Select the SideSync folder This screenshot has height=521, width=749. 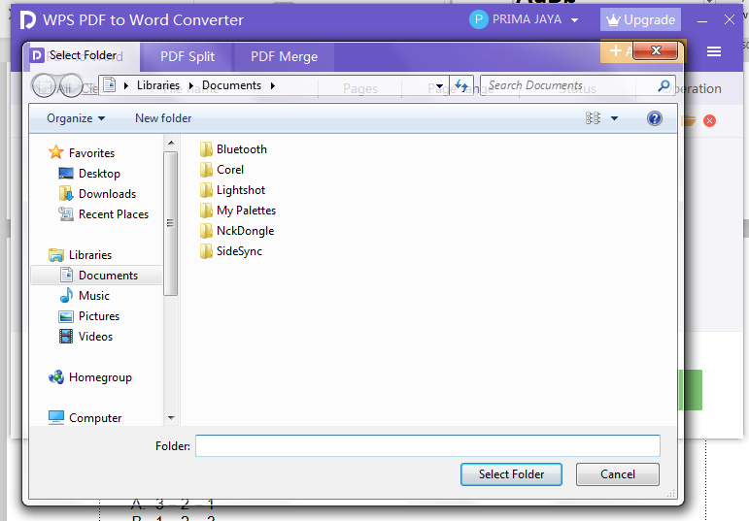click(230, 251)
